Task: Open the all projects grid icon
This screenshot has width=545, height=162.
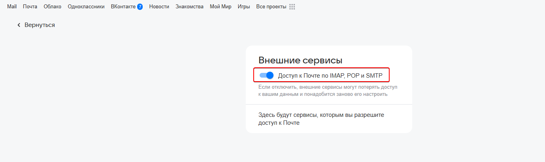Action: (x=292, y=7)
